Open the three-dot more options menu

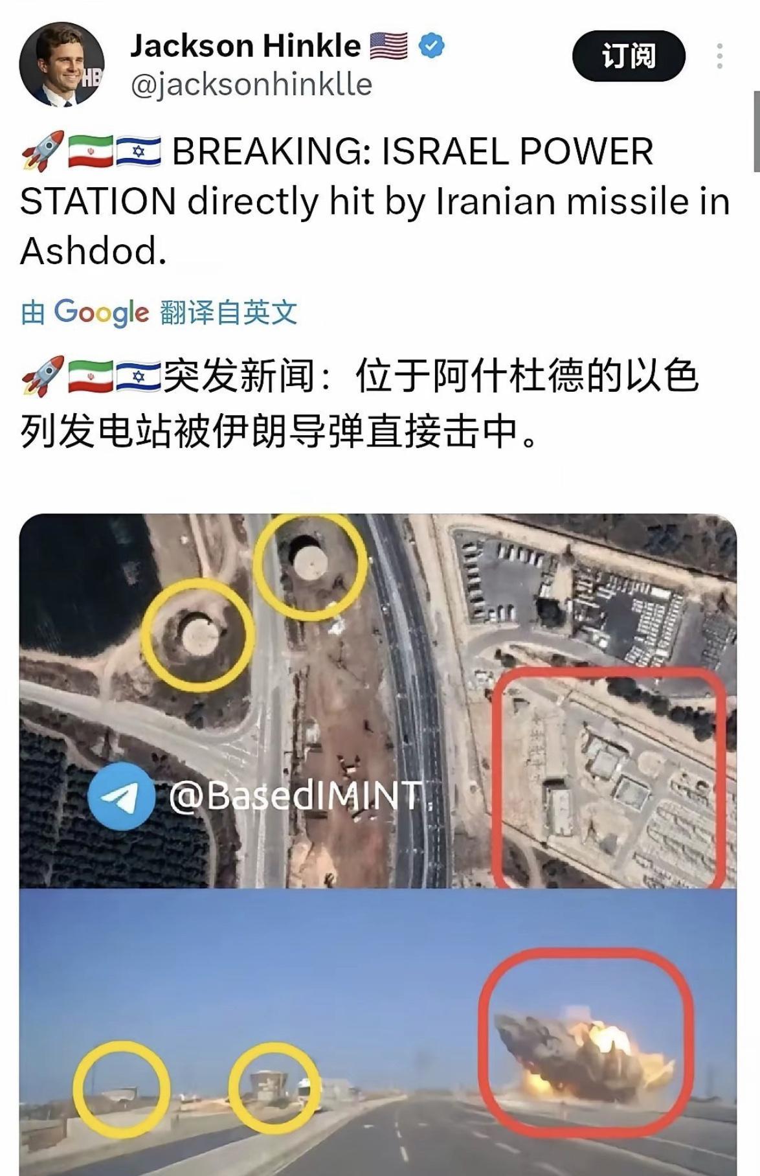tap(719, 56)
